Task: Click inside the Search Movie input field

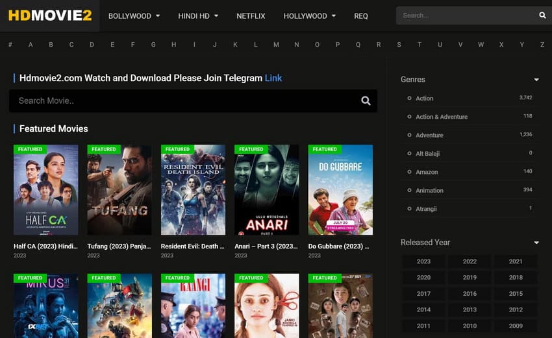Action: [182, 101]
